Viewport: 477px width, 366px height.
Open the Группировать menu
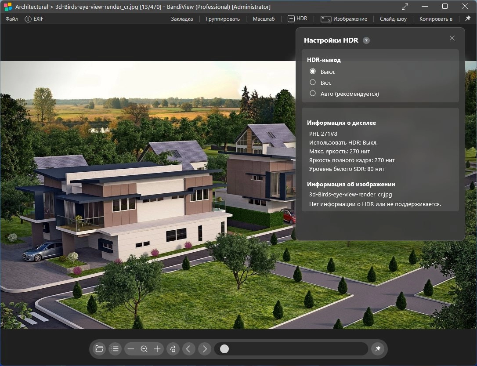223,19
